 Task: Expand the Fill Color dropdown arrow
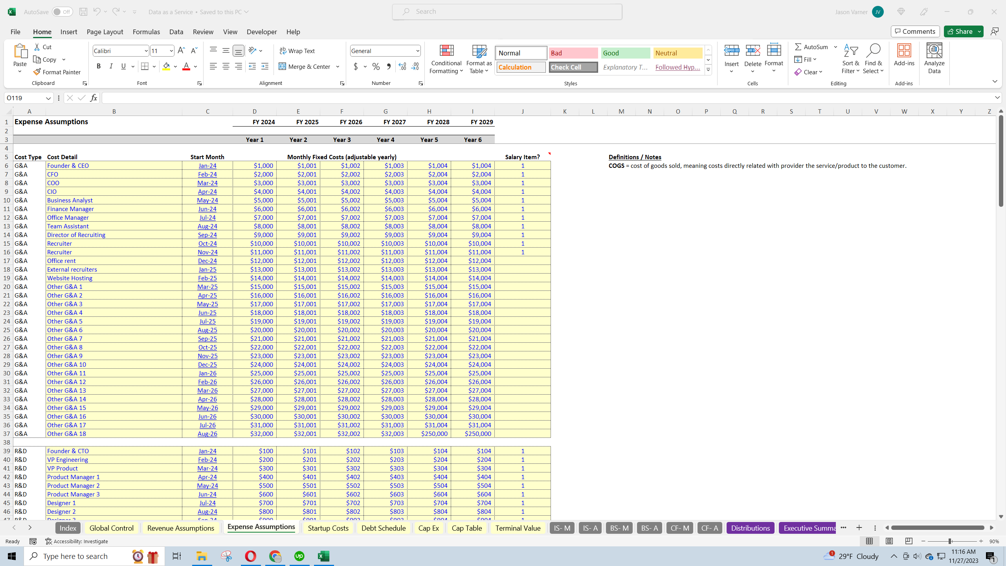coord(175,66)
